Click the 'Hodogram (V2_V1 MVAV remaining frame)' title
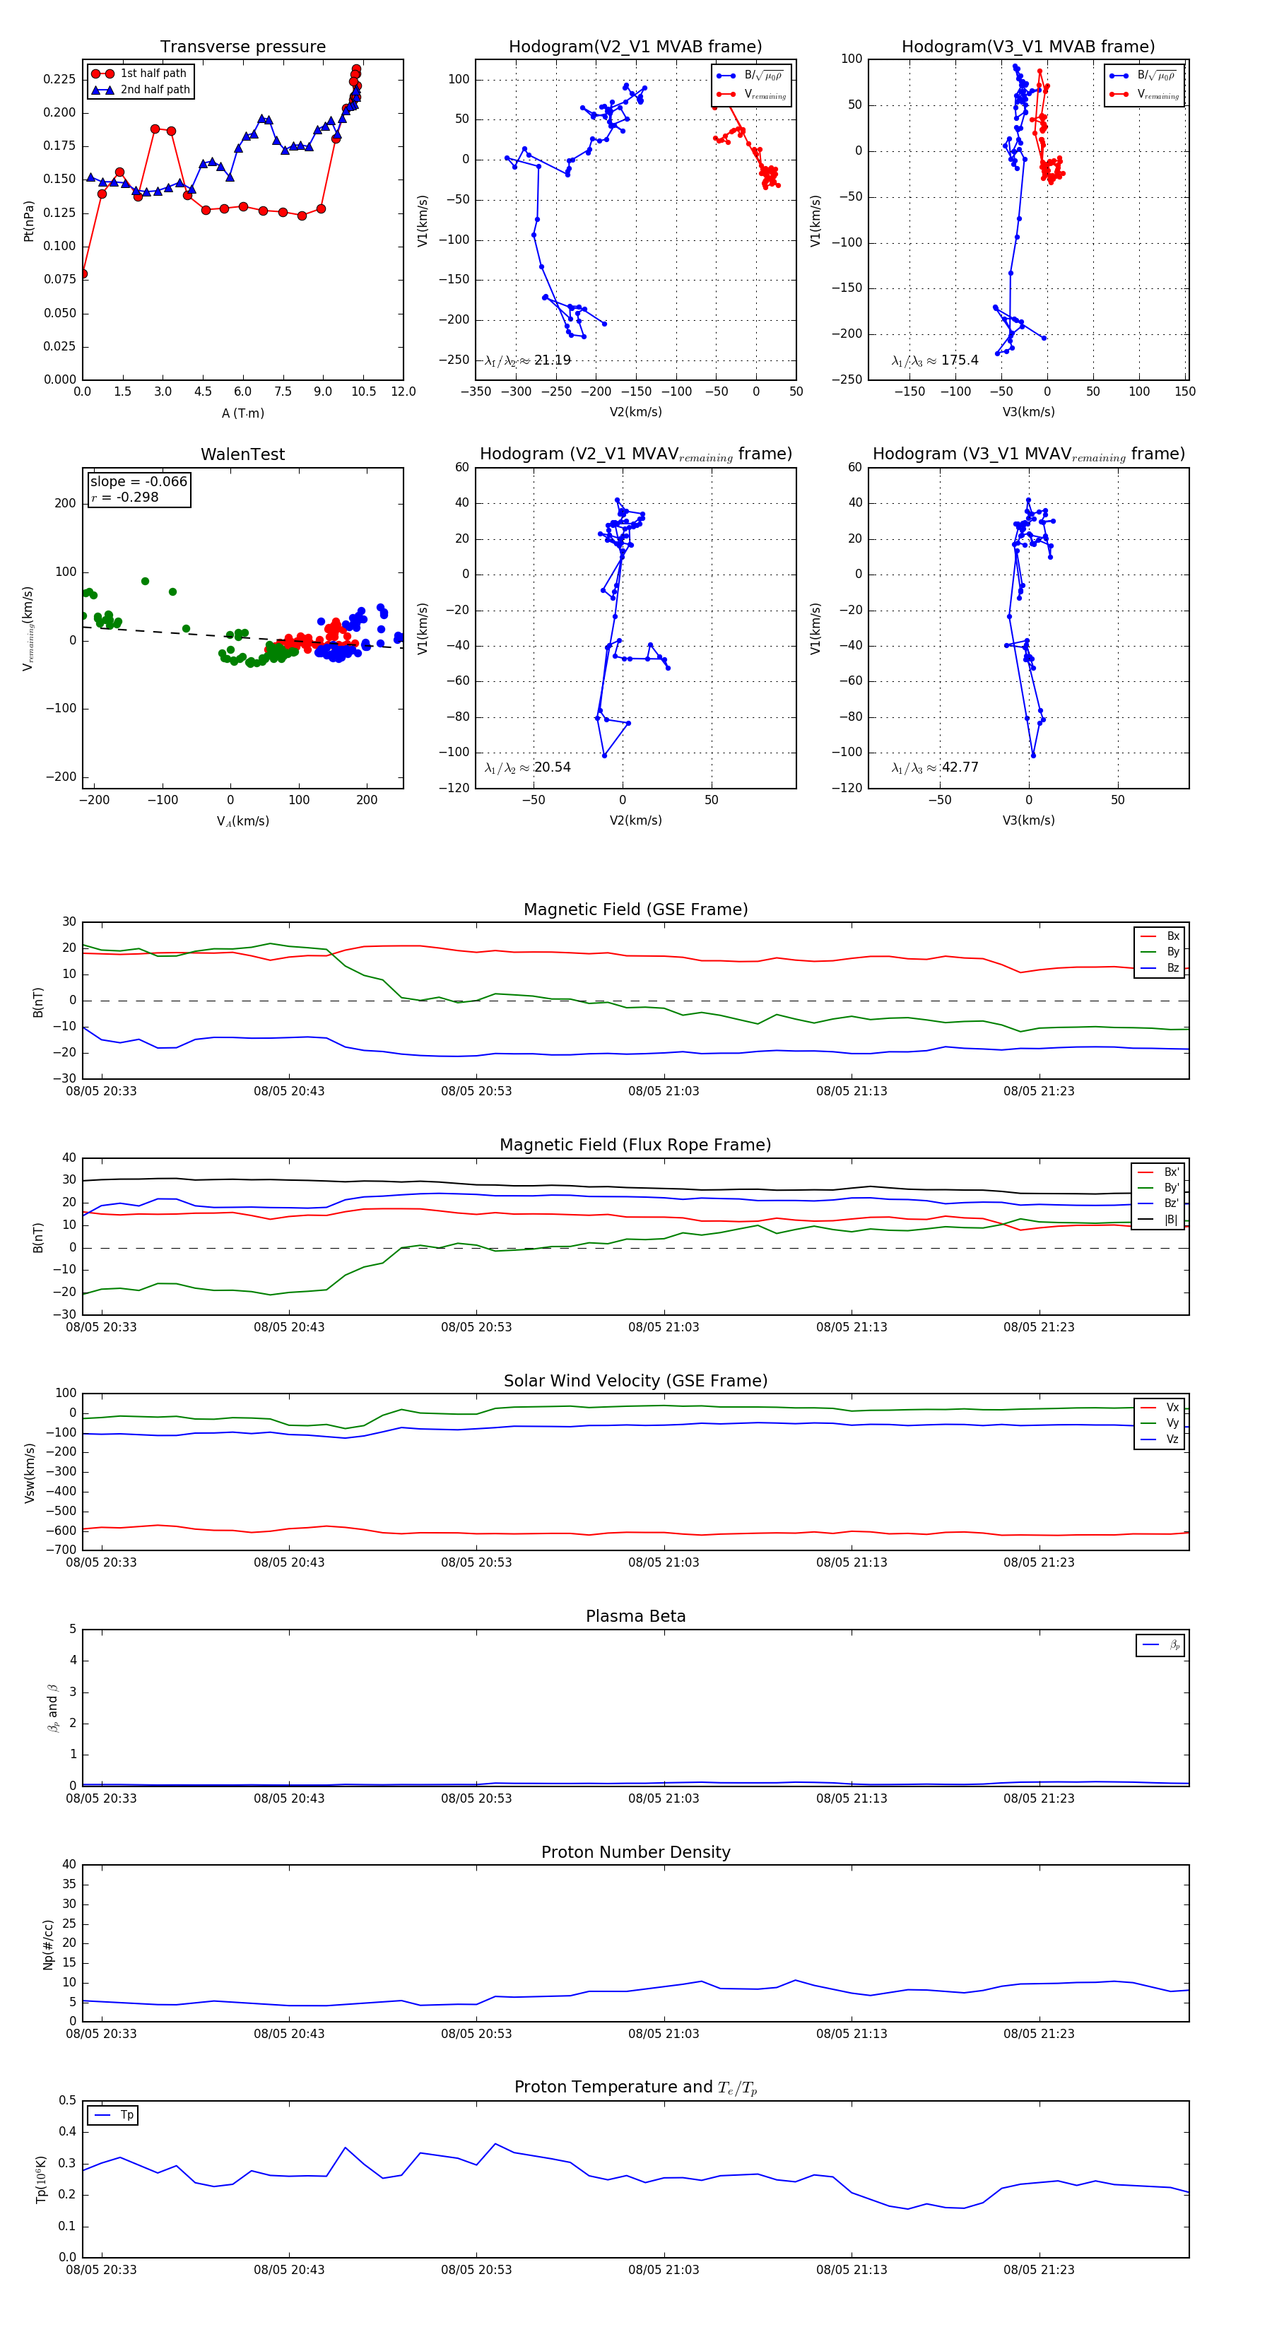The image size is (1272, 2332). pos(635,454)
